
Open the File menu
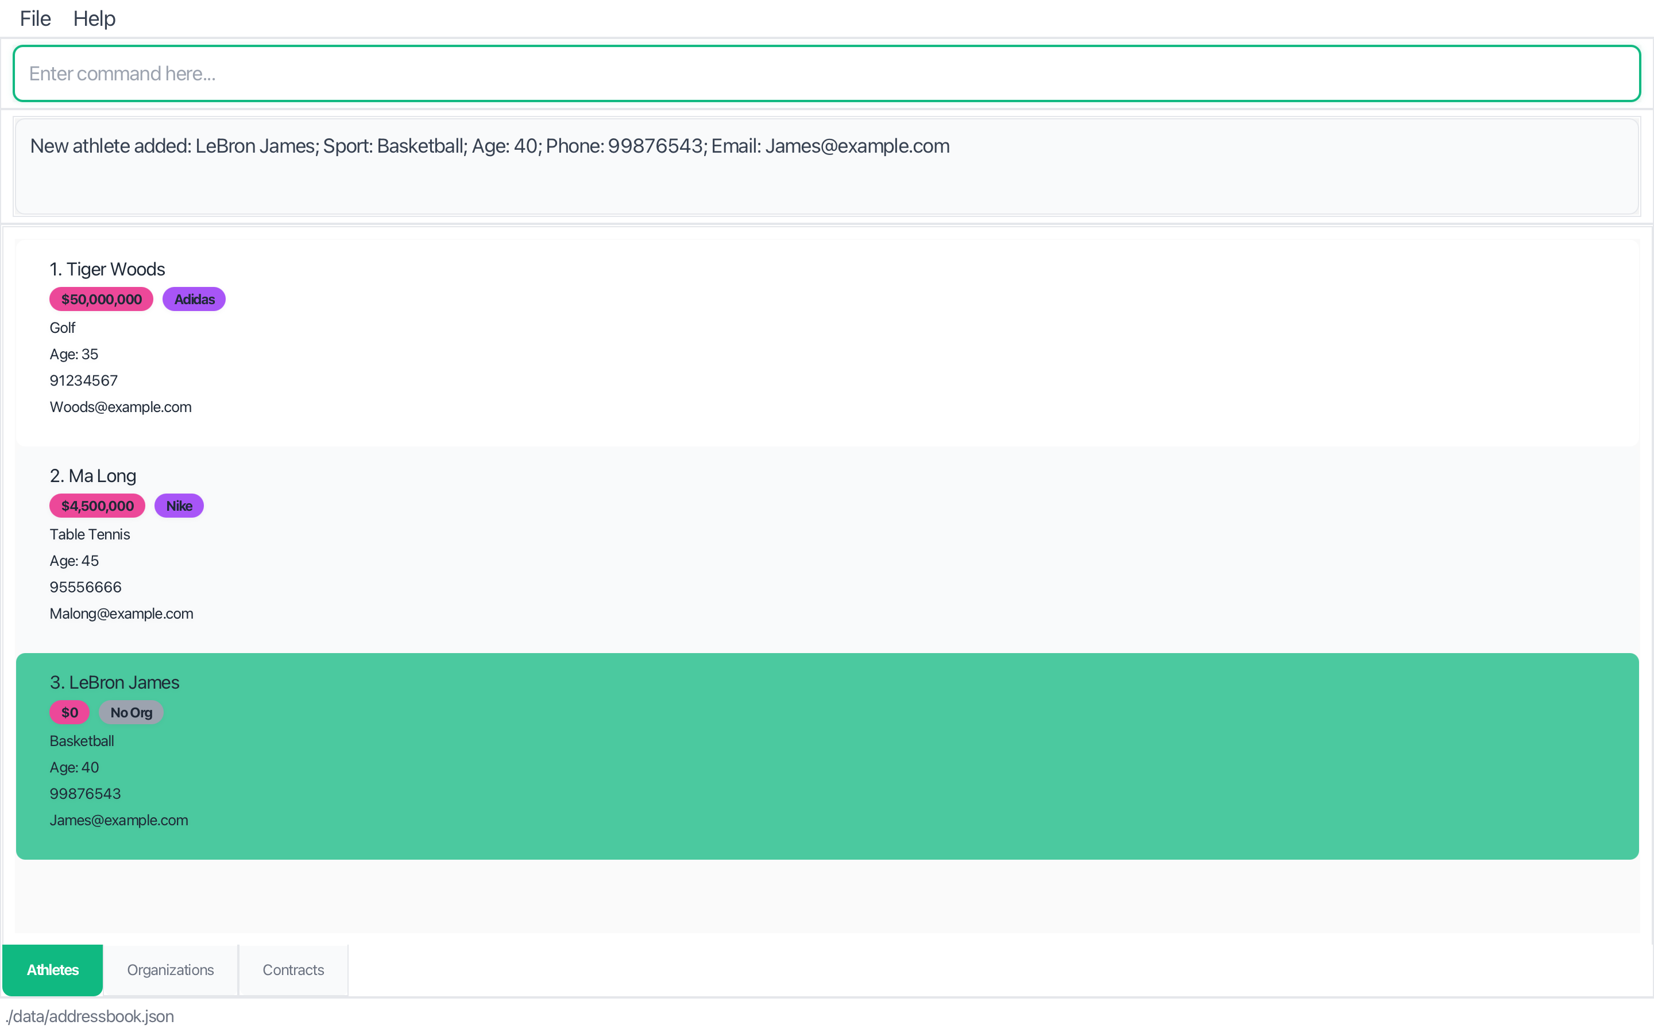coord(35,18)
